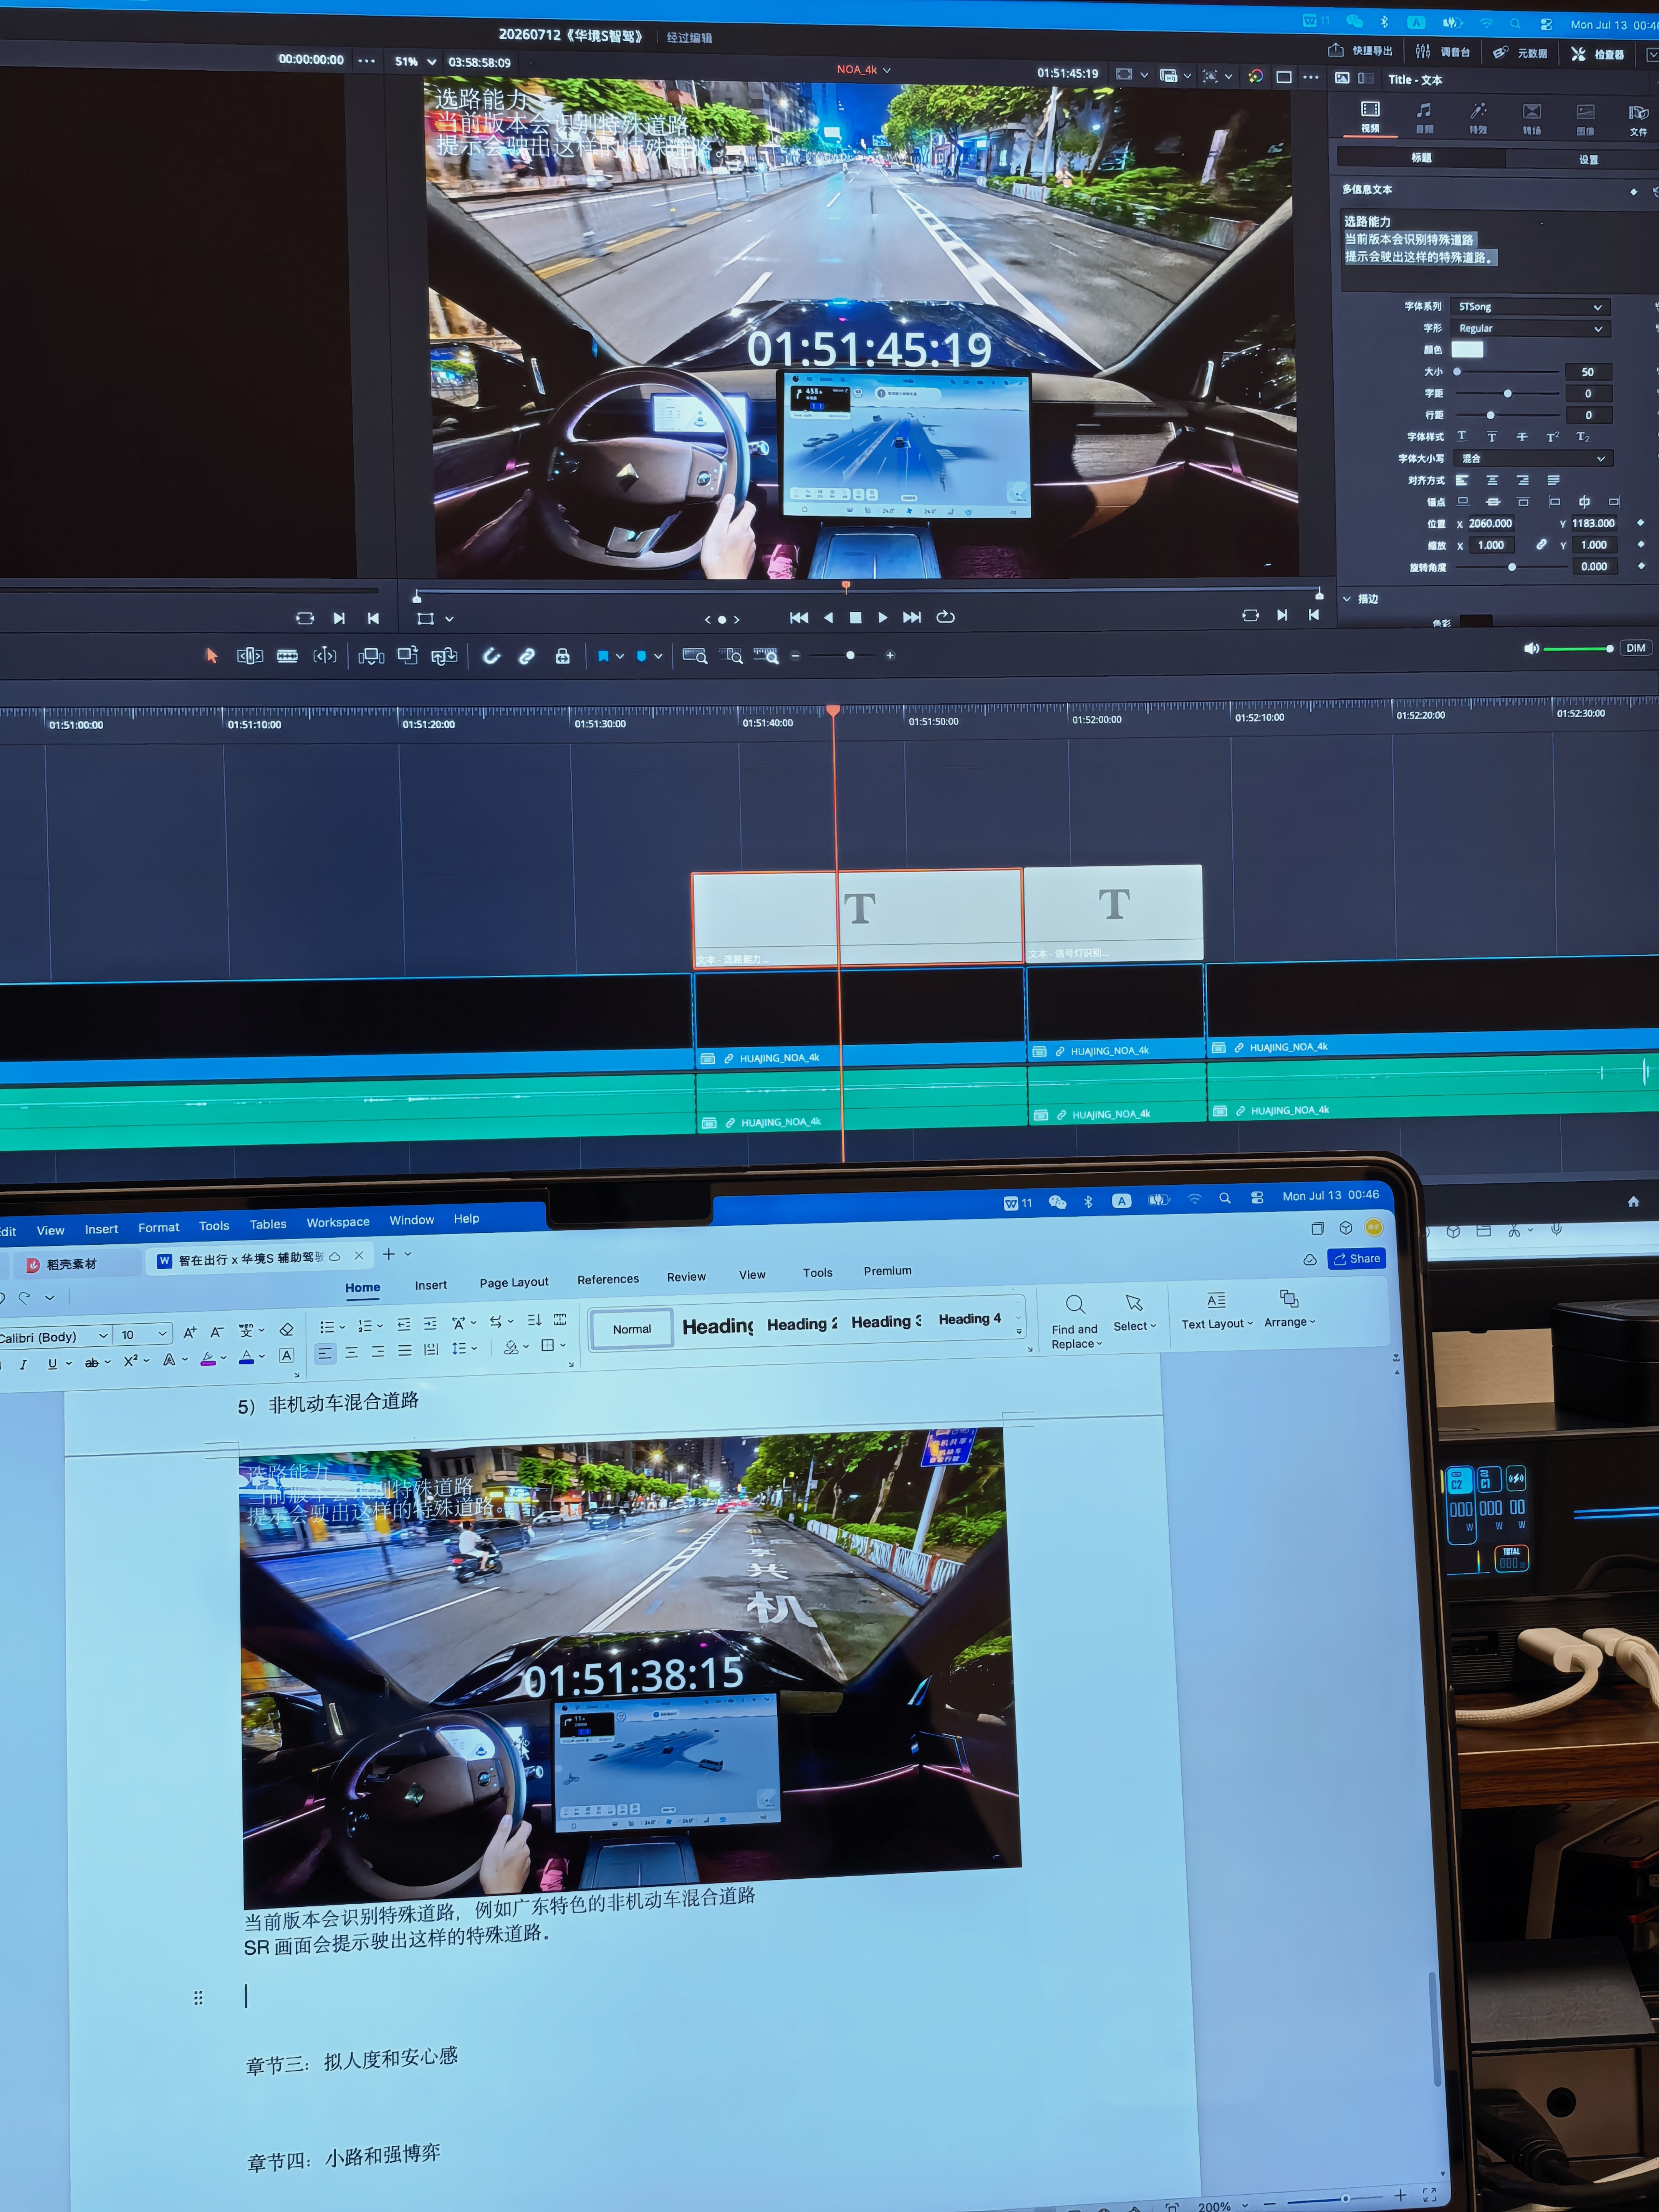Screen dimensions: 1659x2212
Task: Open the viewer zoom 51% dropdown
Action: point(415,62)
